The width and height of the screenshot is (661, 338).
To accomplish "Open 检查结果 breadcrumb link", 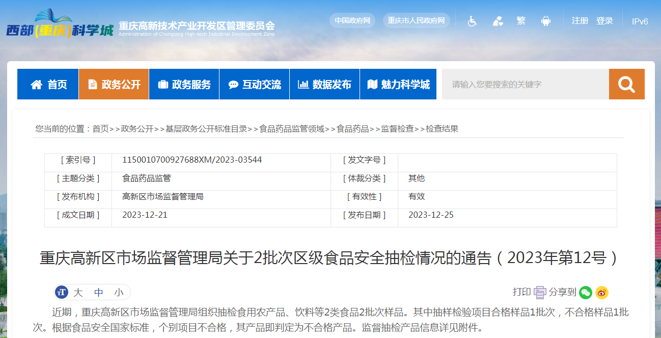I will 443,129.
